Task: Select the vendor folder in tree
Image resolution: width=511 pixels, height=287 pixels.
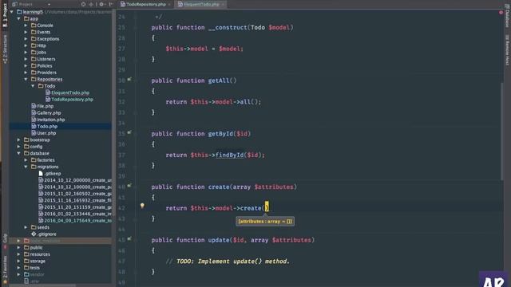Action: point(37,274)
